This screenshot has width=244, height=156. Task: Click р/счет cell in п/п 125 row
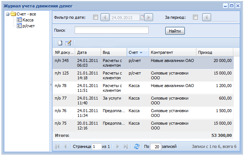coord(135,73)
